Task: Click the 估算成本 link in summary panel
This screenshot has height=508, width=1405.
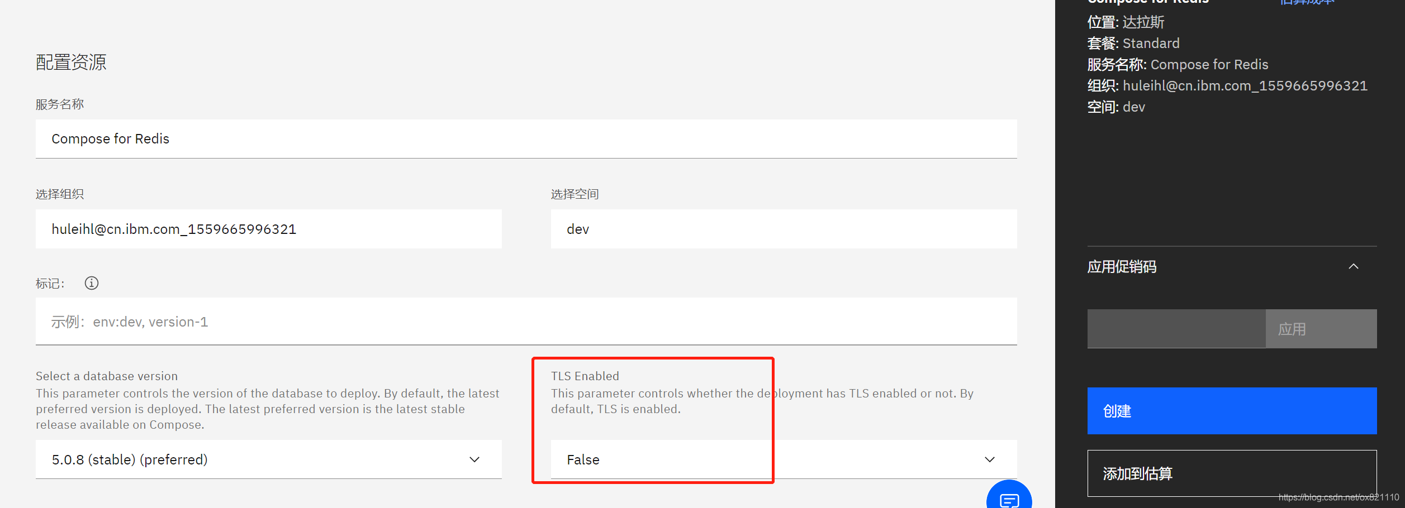Action: (1307, 2)
